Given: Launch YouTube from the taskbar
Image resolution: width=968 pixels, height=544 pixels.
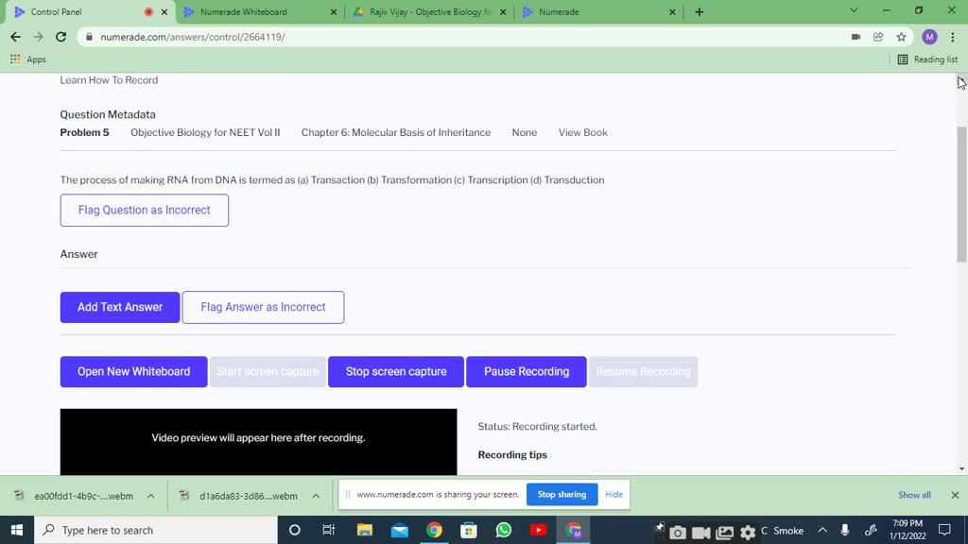Looking at the screenshot, I should [x=538, y=530].
